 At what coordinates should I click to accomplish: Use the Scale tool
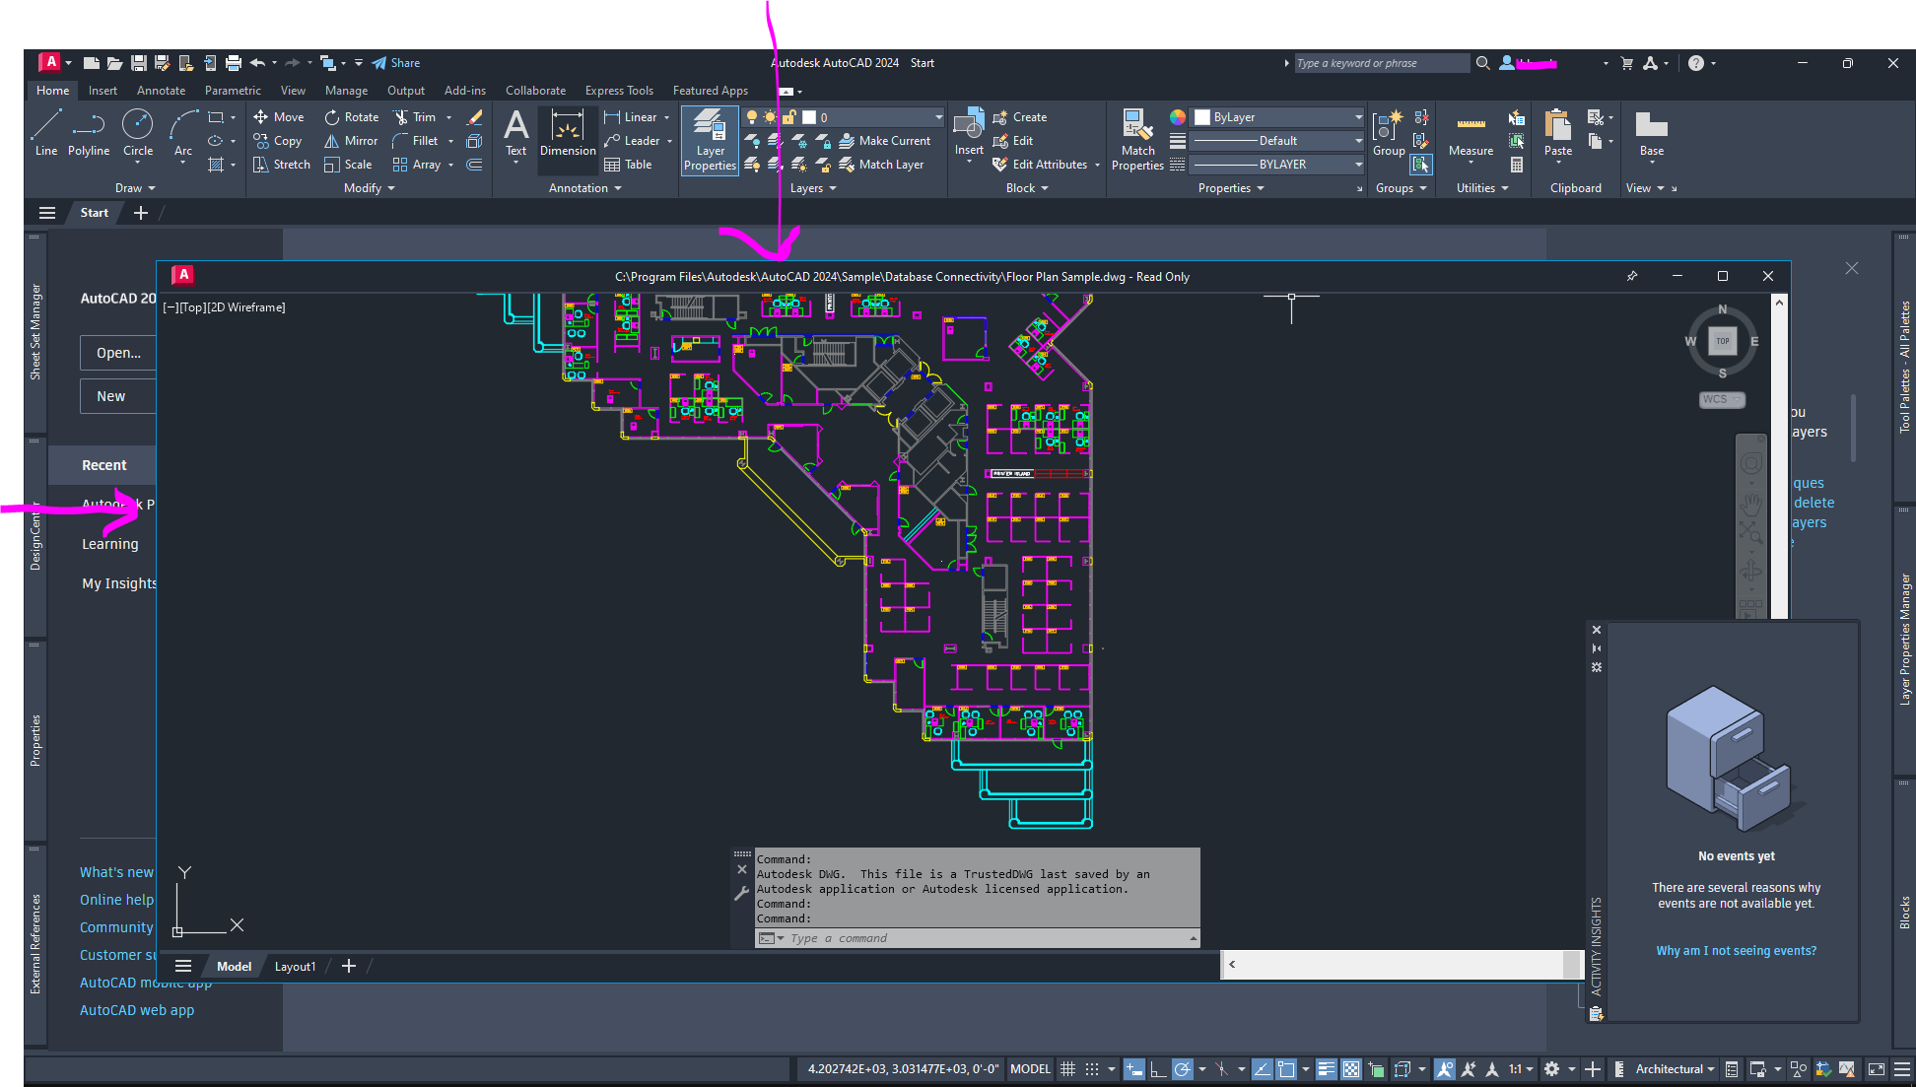348,165
